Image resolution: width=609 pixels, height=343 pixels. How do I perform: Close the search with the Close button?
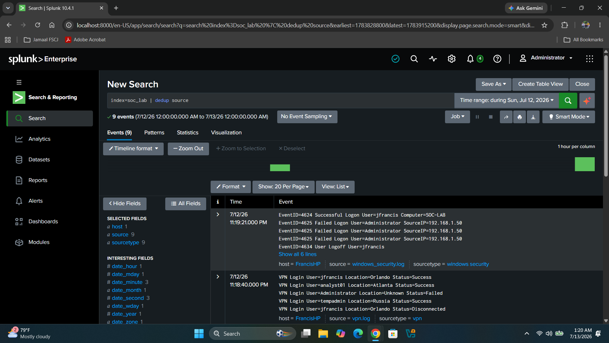(x=582, y=84)
